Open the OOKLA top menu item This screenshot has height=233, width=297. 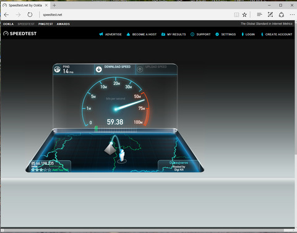pos(8,24)
